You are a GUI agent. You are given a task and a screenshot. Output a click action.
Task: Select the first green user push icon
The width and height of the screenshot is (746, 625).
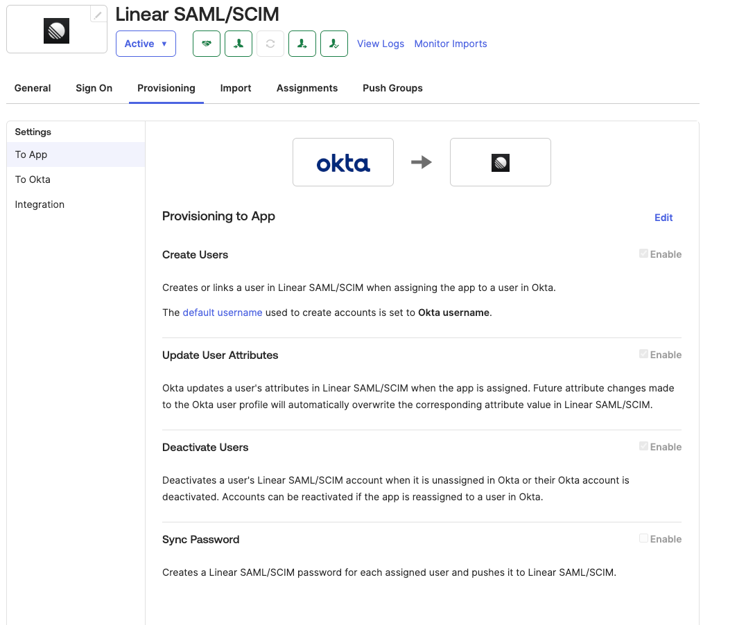coord(238,43)
